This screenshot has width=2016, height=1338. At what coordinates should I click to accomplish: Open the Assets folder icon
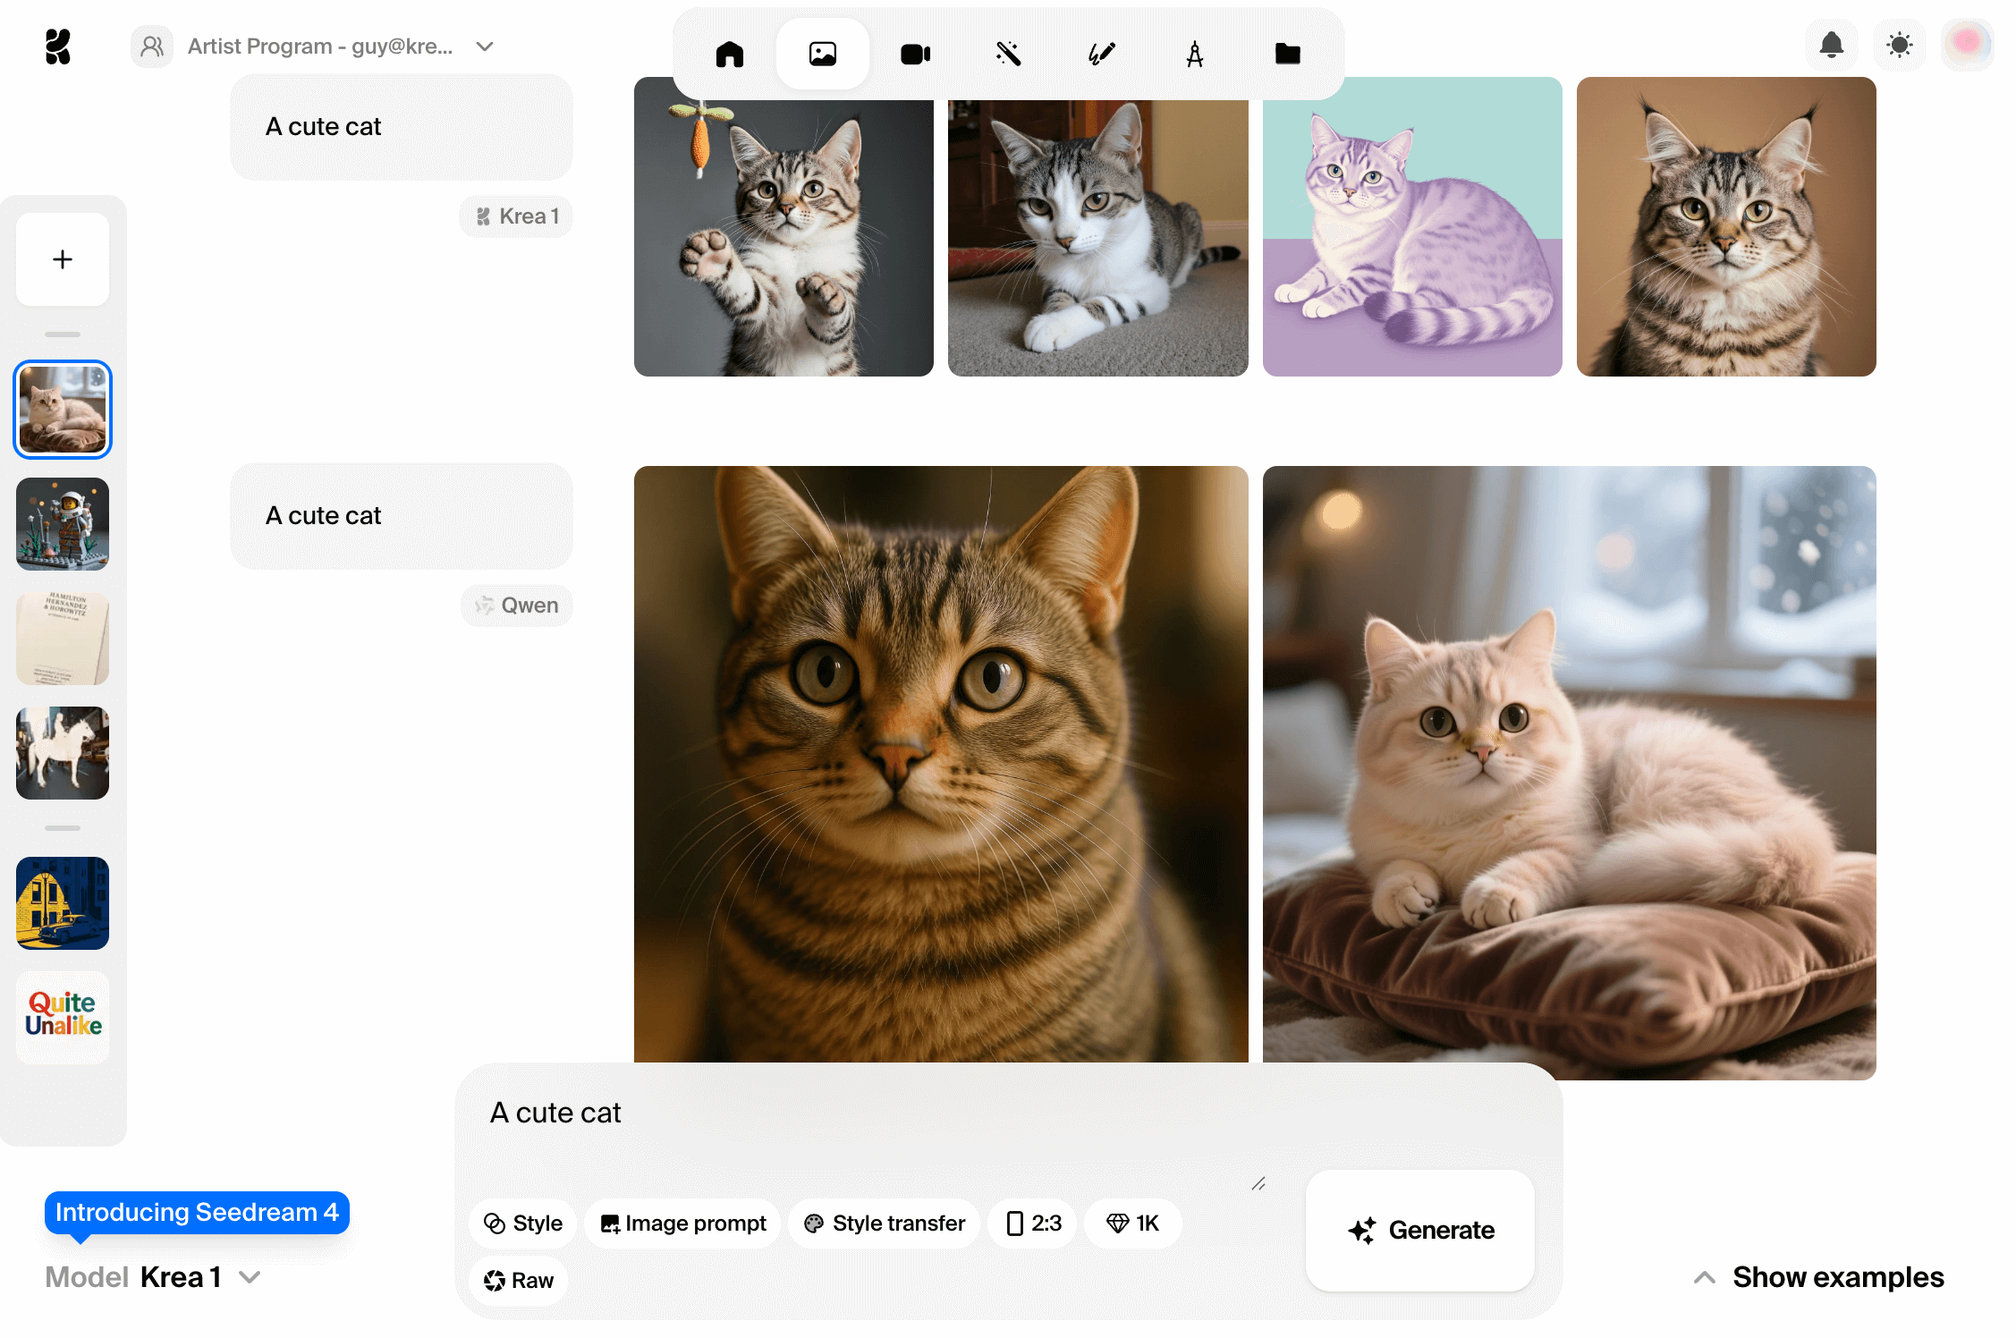(1287, 54)
